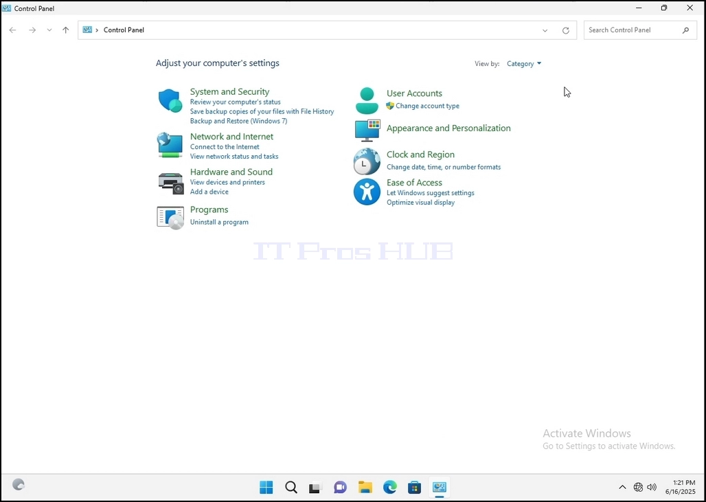706x502 pixels.
Task: Open the Ease of Access icon
Action: 367,192
